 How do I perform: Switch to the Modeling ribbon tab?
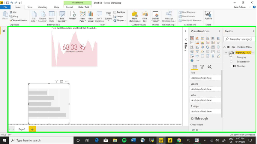tap(42, 7)
